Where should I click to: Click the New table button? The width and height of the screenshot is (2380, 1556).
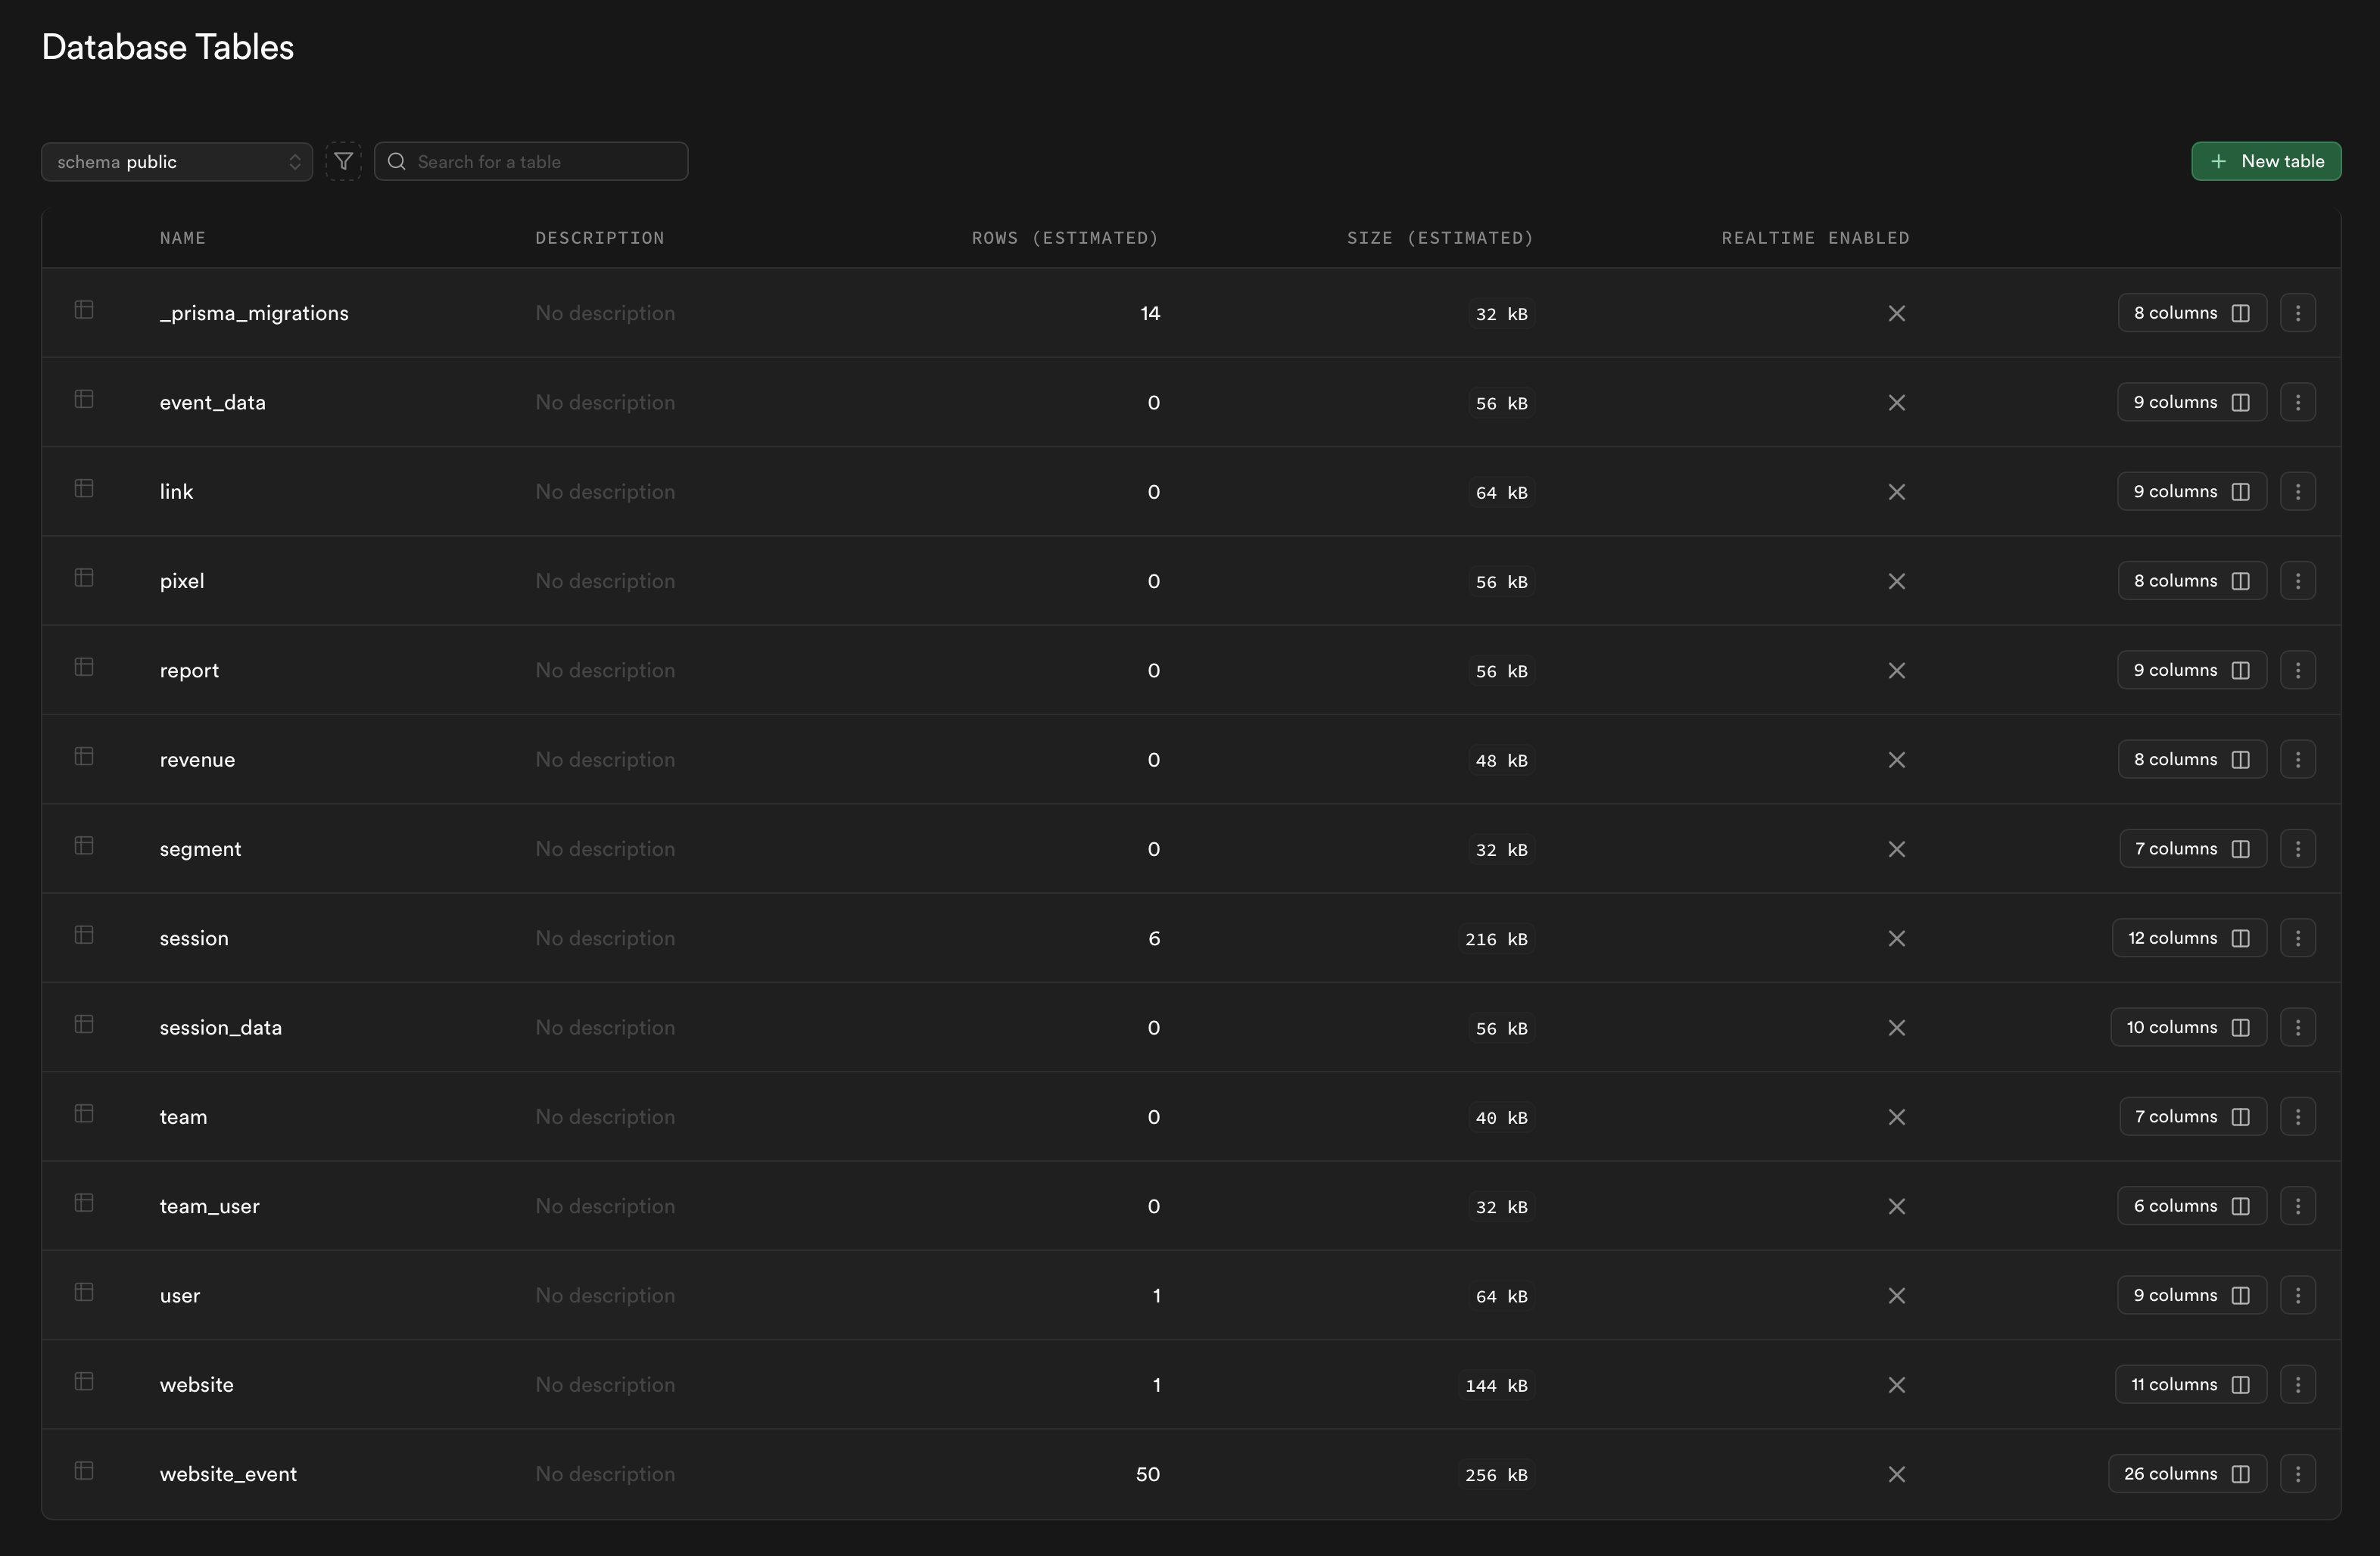[x=2265, y=161]
